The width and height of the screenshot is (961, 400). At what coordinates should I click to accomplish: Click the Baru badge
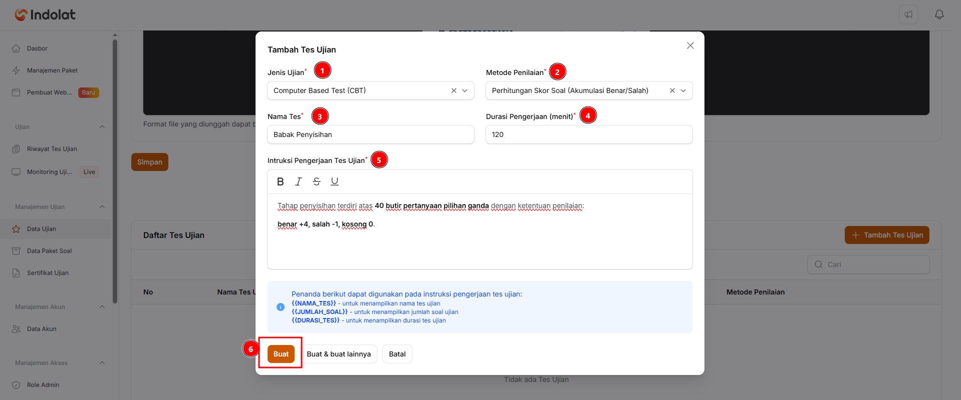coord(89,92)
